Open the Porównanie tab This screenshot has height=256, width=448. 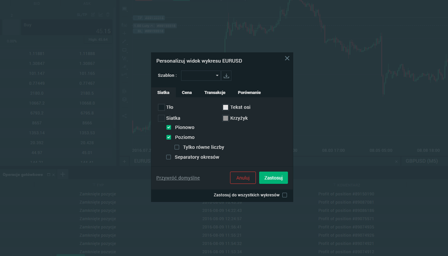tap(249, 92)
